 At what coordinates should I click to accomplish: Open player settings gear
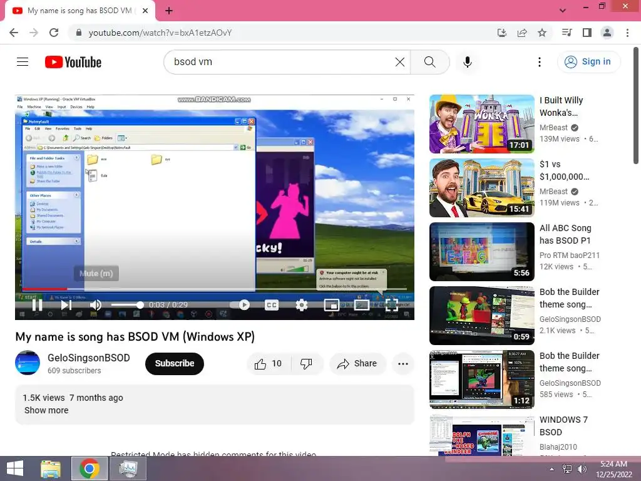301,305
